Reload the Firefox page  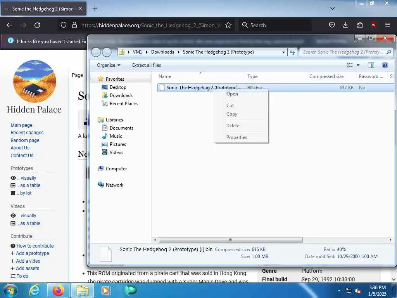pos(37,25)
